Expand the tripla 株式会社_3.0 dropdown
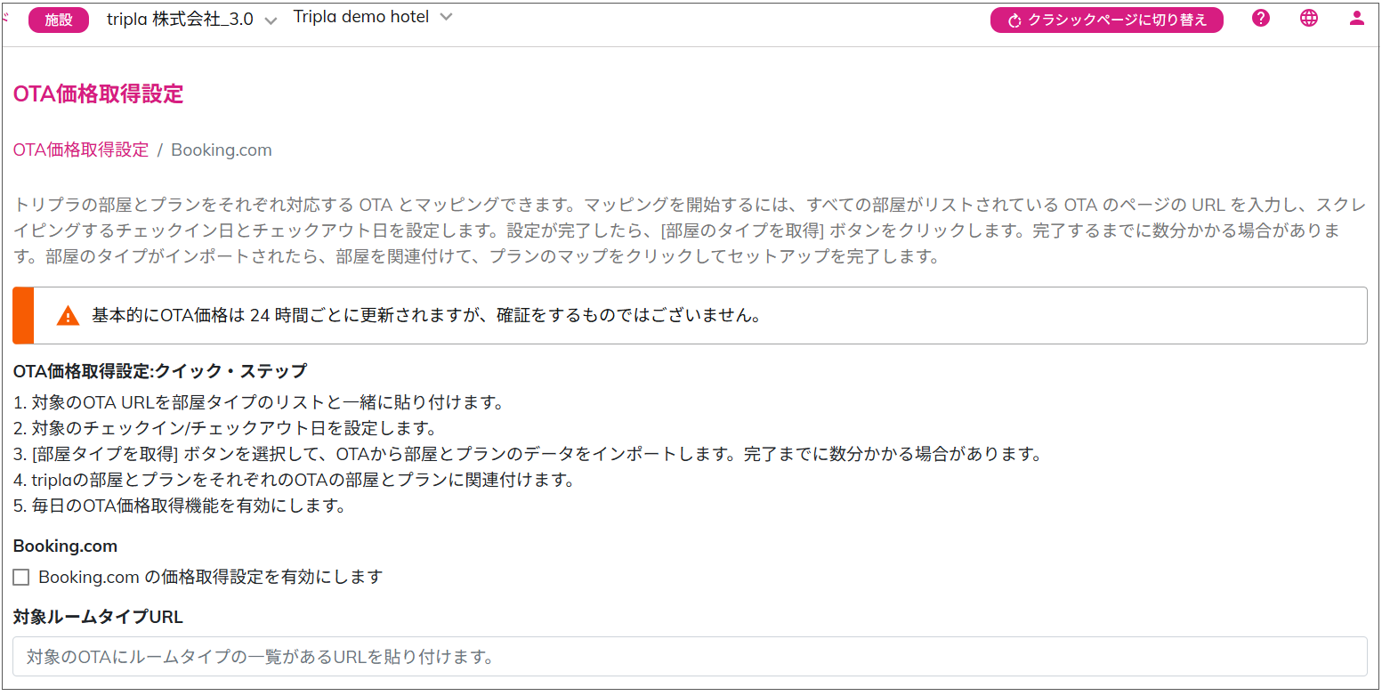 click(192, 20)
